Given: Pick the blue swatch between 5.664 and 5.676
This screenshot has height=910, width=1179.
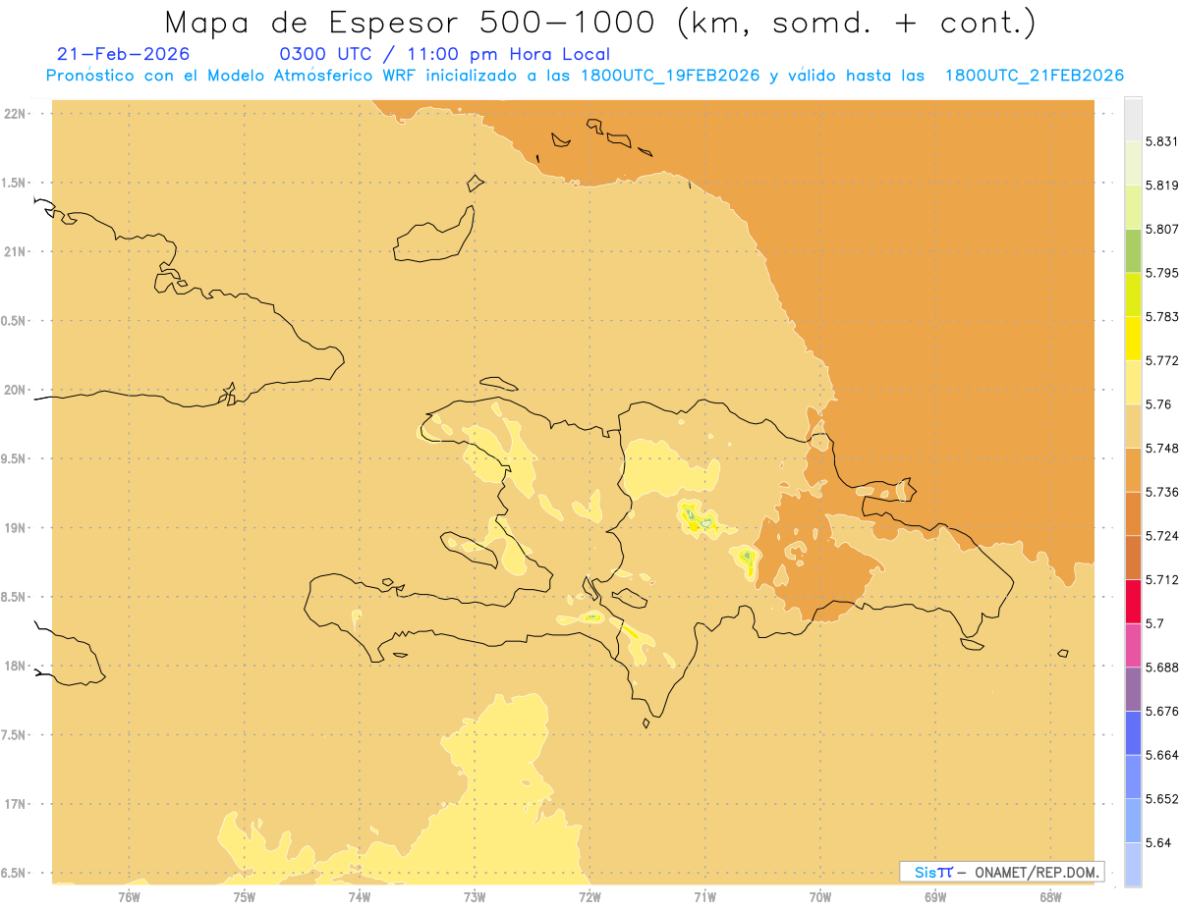Looking at the screenshot, I should [x=1133, y=732].
